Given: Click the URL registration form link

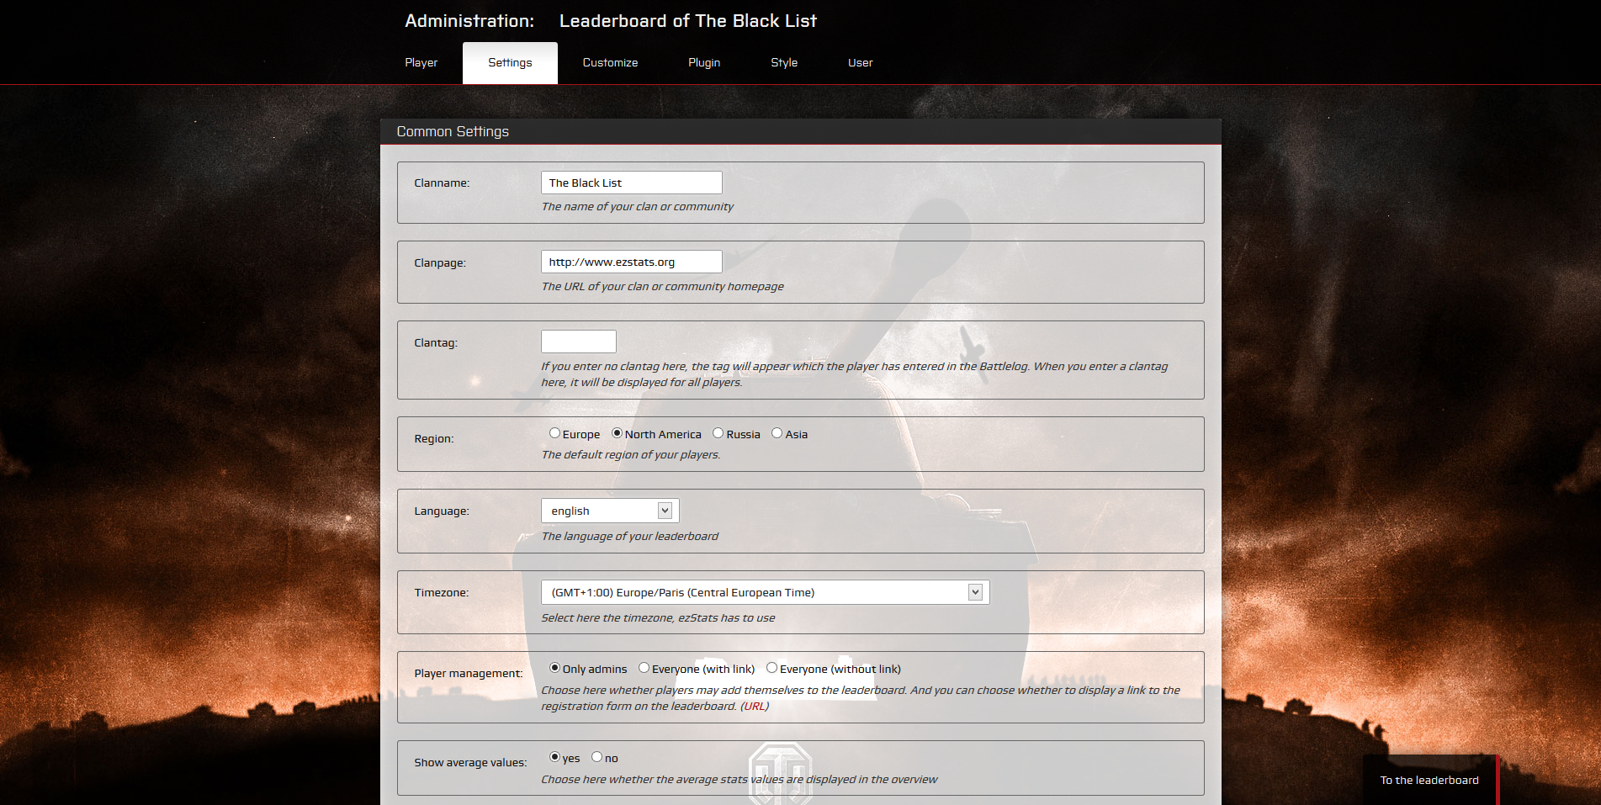Looking at the screenshot, I should pyautogui.click(x=755, y=706).
